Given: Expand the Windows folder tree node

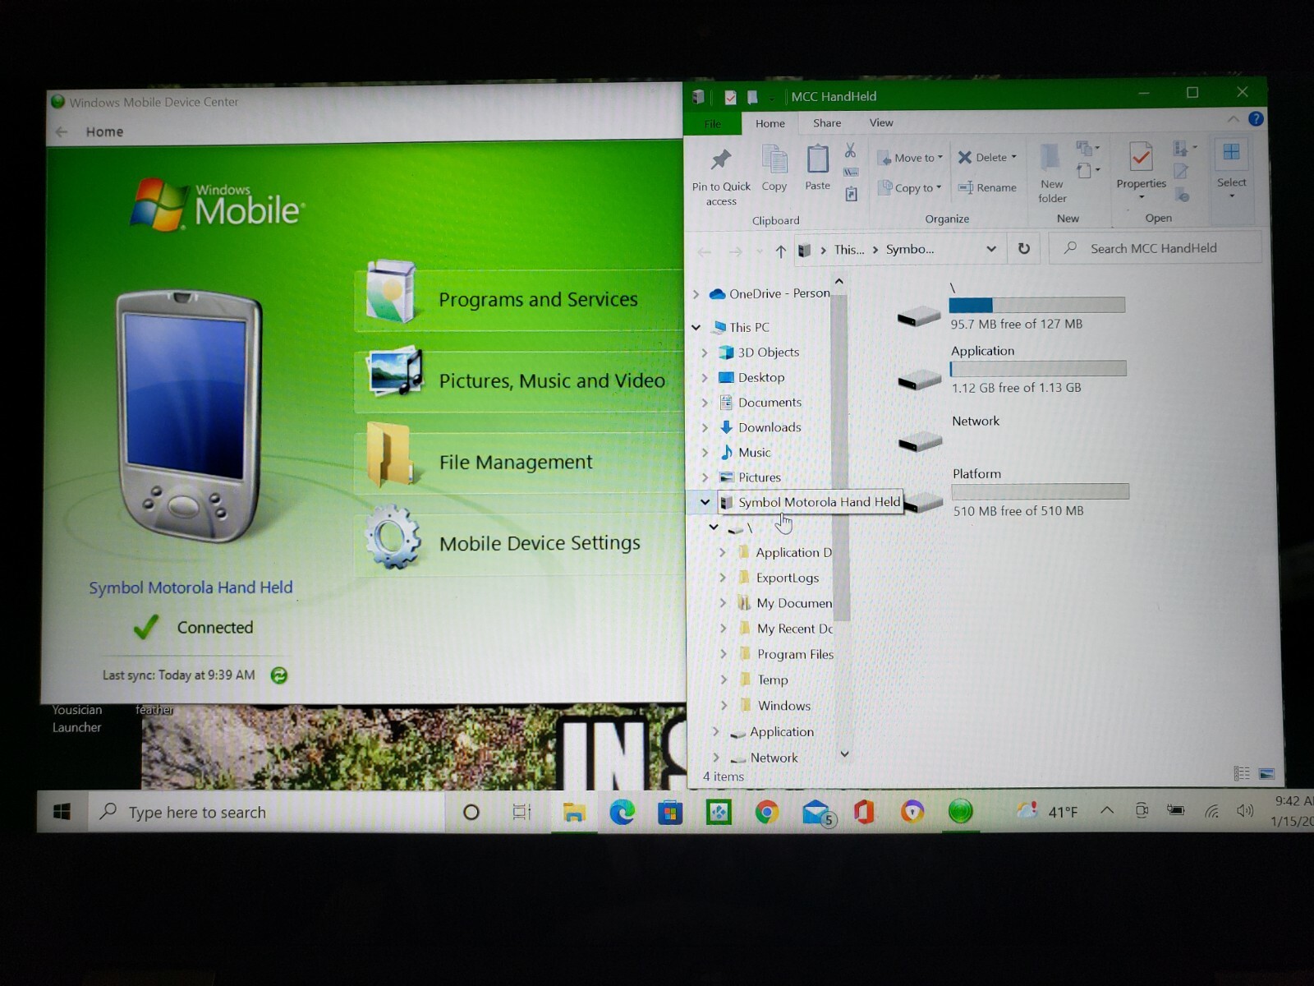Looking at the screenshot, I should (724, 705).
